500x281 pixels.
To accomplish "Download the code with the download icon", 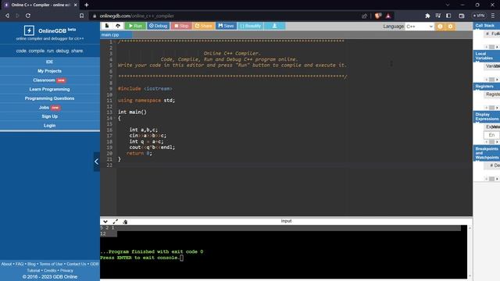I will pos(274,26).
